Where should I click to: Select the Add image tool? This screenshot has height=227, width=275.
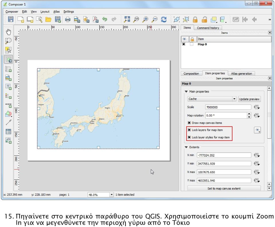(8, 78)
